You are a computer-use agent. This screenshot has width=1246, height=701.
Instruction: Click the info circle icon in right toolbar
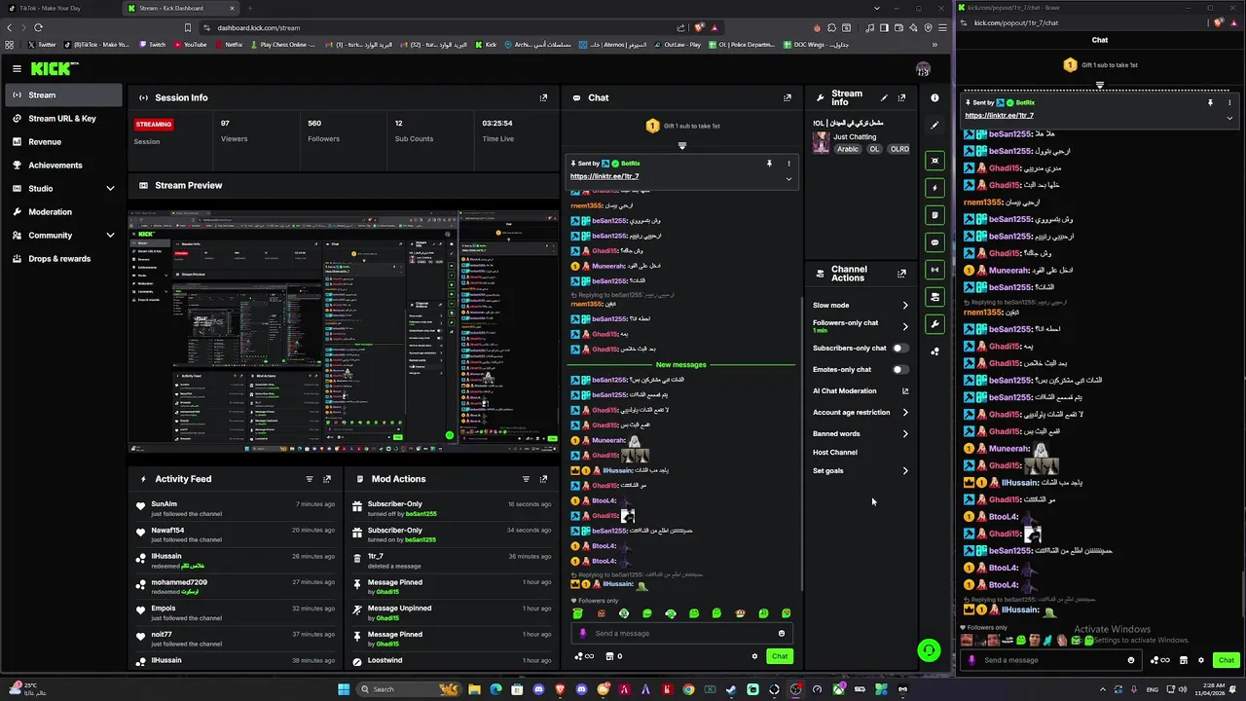coord(934,97)
